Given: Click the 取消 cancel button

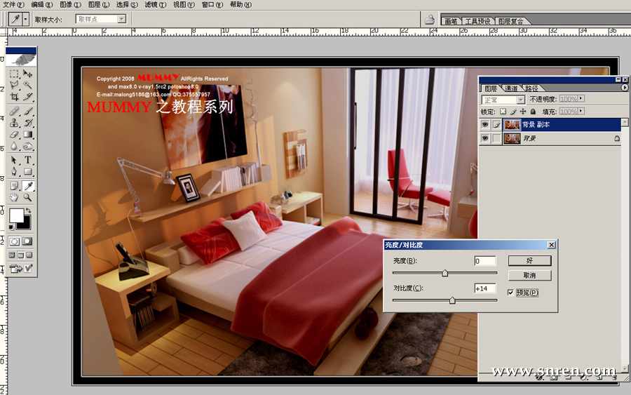Looking at the screenshot, I should [x=529, y=276].
